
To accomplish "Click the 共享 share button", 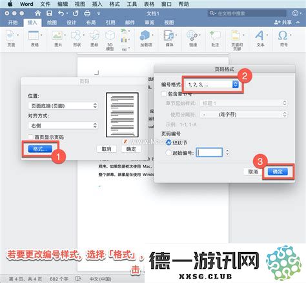I will 283,23.
